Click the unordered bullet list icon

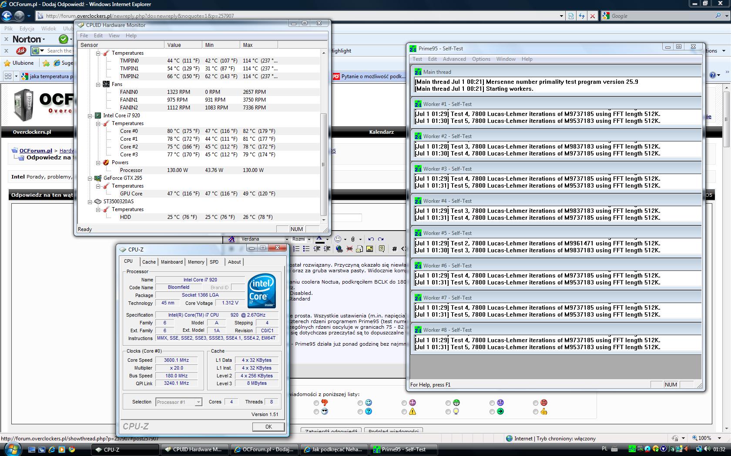click(306, 249)
